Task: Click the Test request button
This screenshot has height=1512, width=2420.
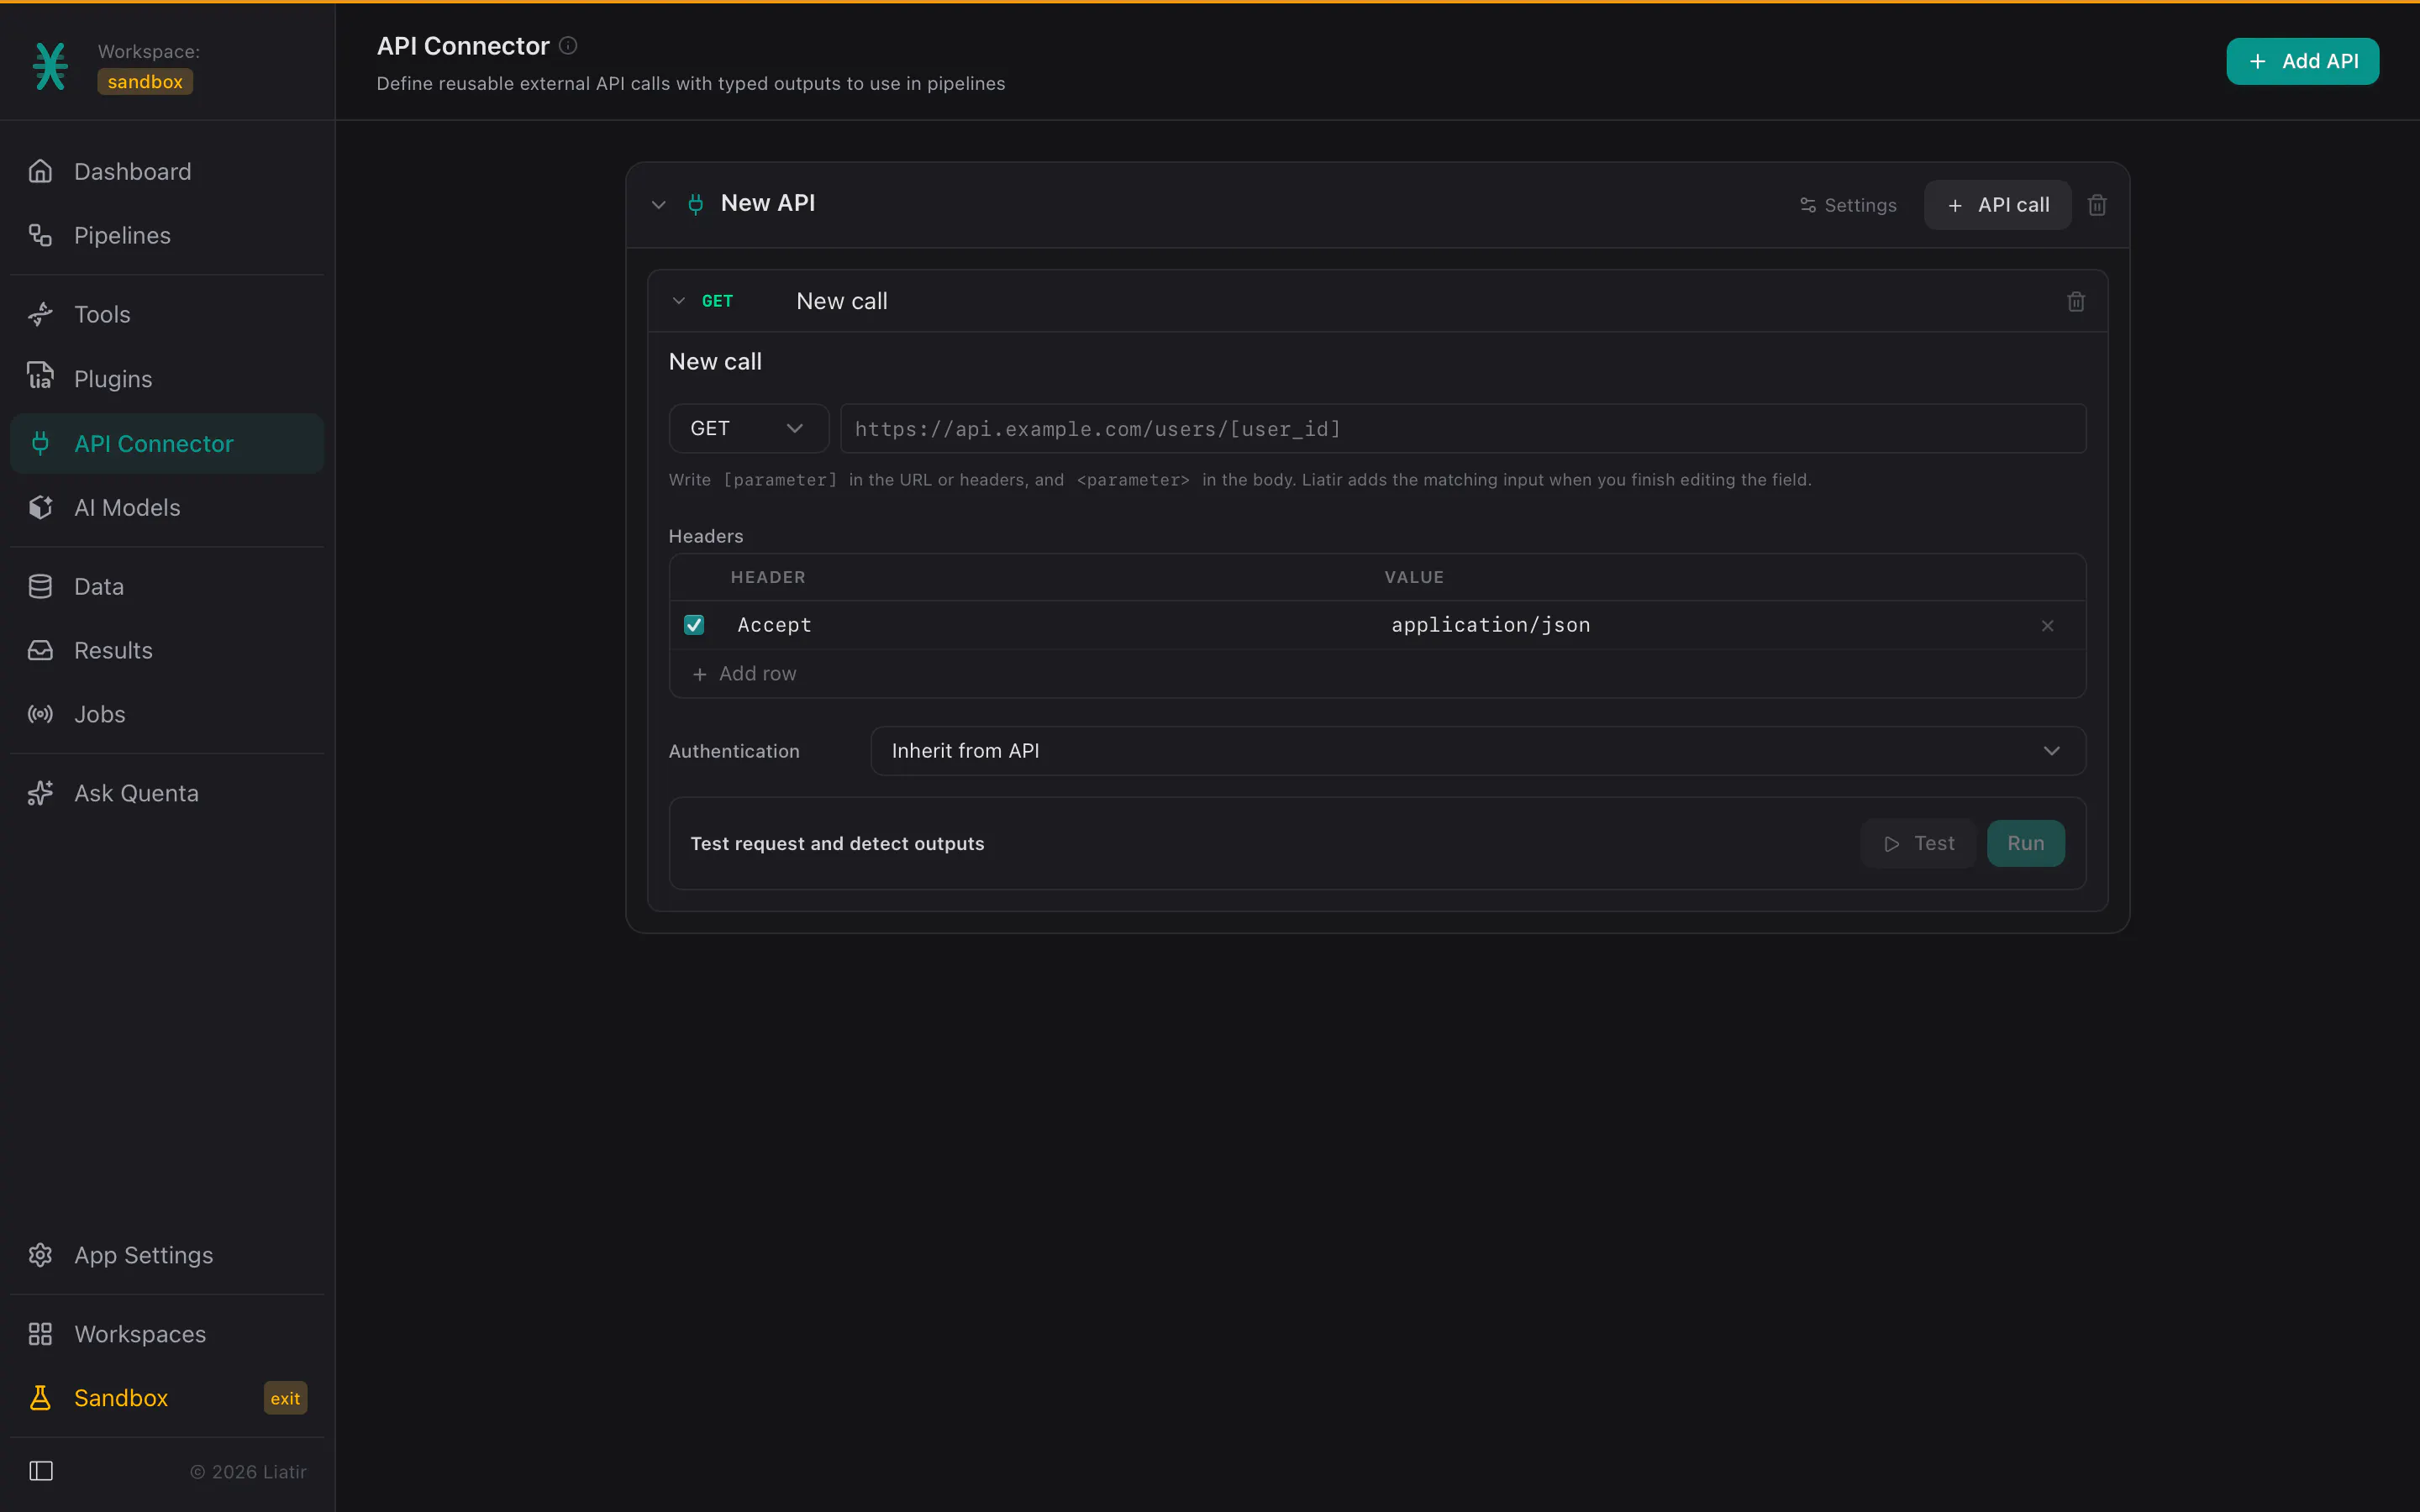Action: (x=1918, y=844)
